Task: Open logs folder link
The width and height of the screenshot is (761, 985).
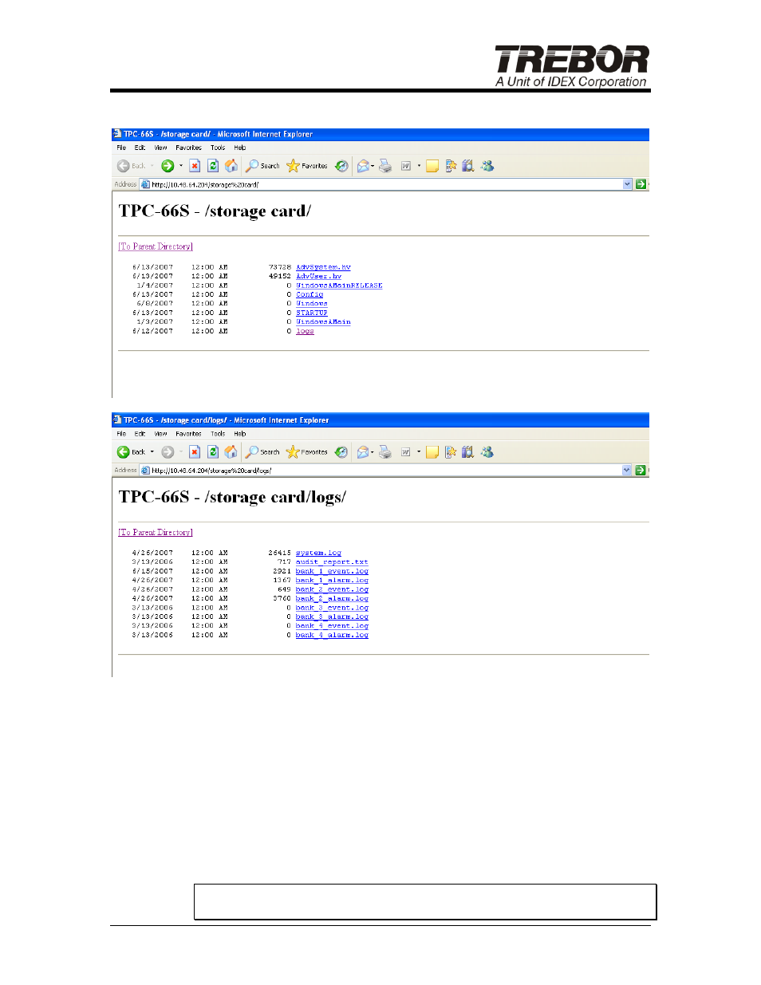Action: pyautogui.click(x=305, y=331)
